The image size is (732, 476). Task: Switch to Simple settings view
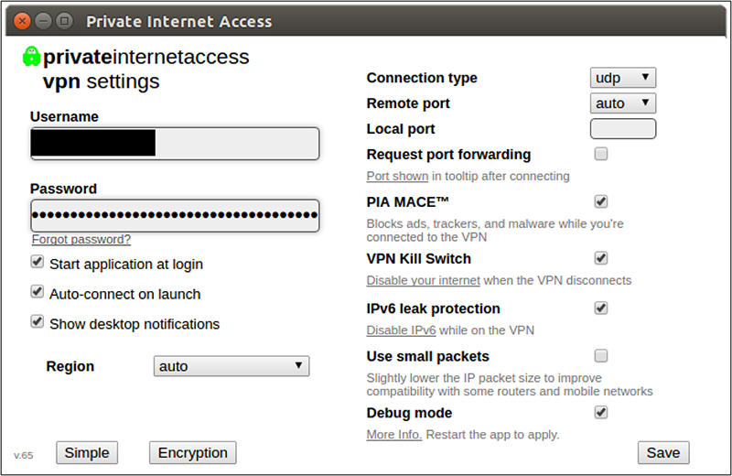point(88,452)
